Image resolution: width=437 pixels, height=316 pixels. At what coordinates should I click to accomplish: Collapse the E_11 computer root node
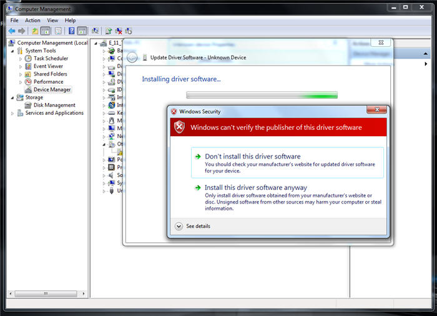click(x=96, y=43)
